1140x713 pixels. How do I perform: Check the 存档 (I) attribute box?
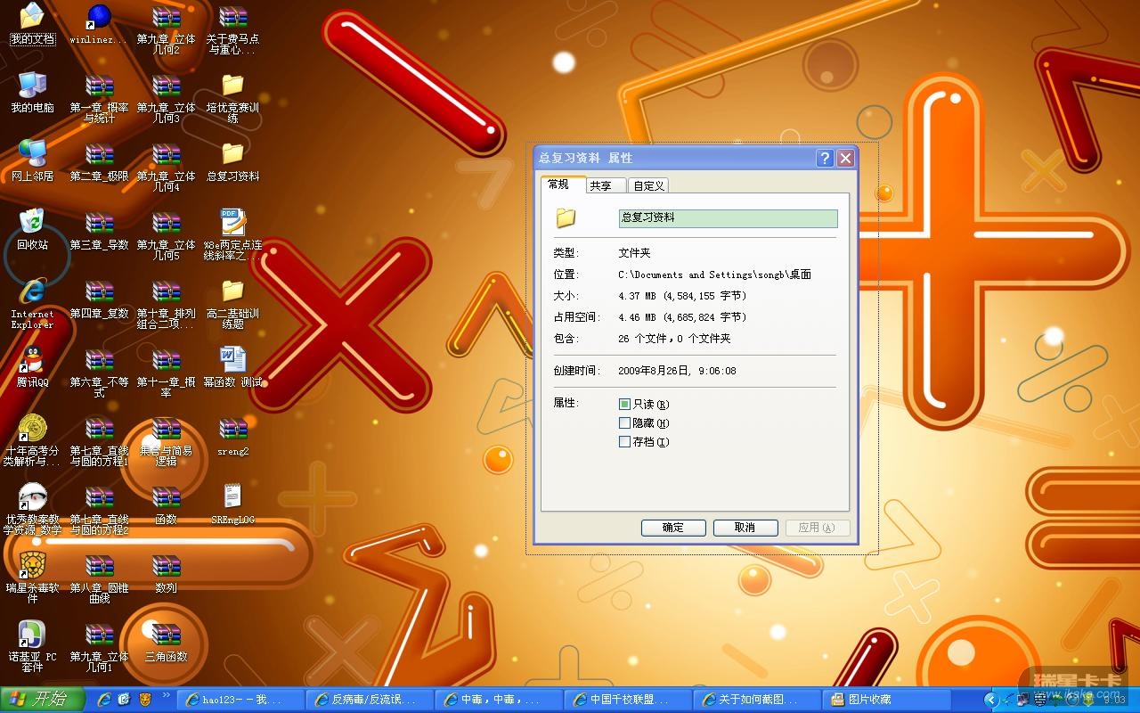tap(624, 442)
